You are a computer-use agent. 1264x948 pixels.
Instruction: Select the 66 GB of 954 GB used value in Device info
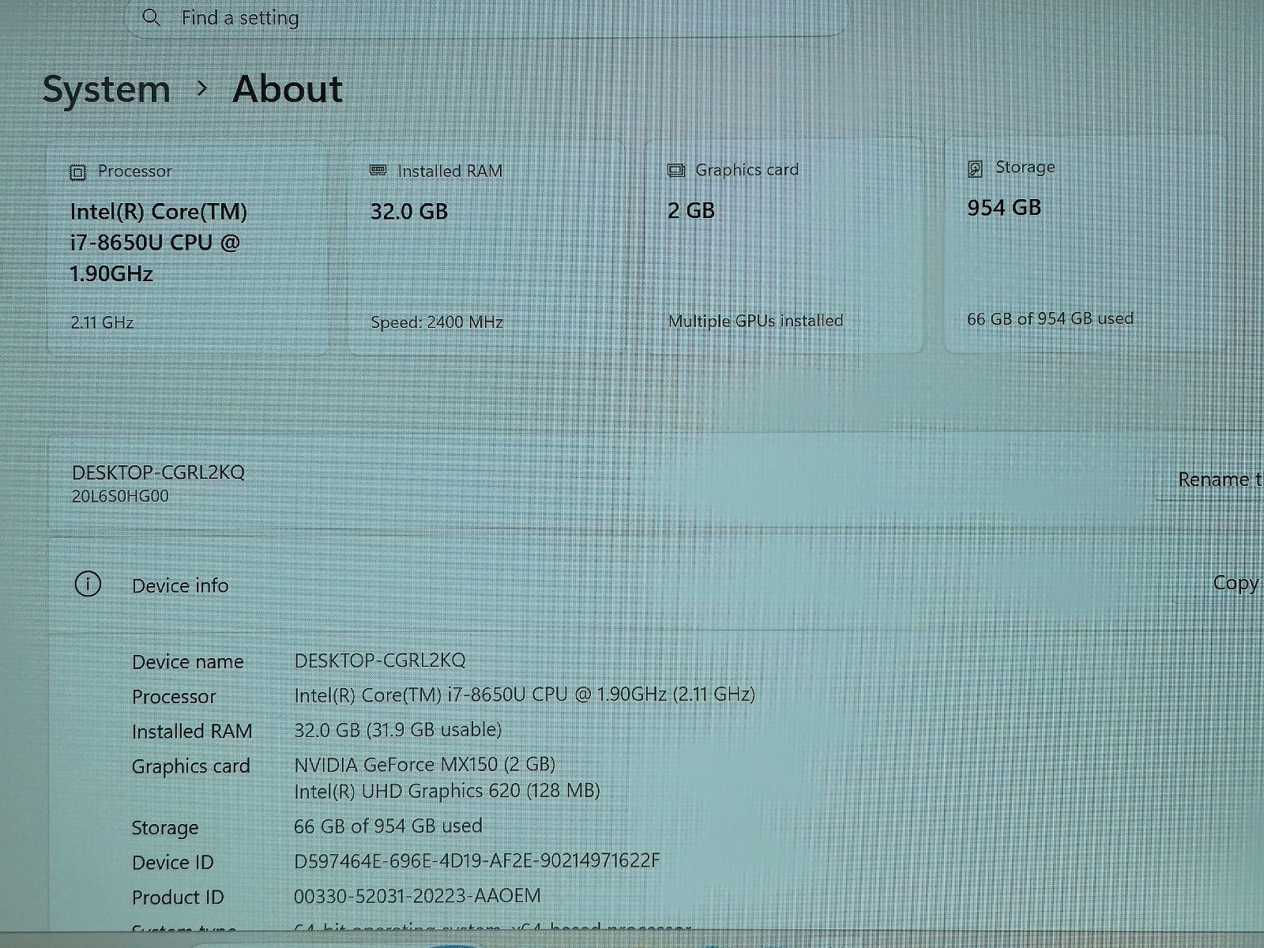388,826
